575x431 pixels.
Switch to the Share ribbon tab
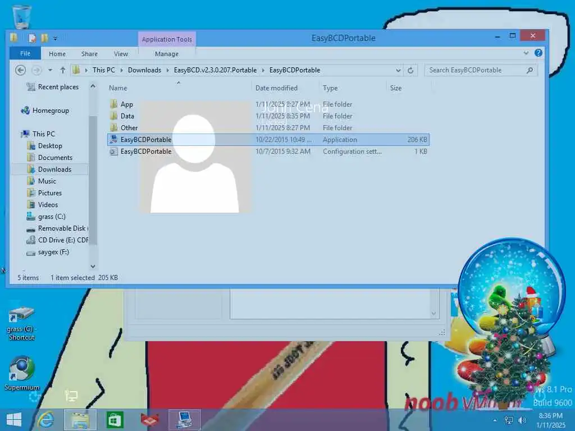coord(89,54)
